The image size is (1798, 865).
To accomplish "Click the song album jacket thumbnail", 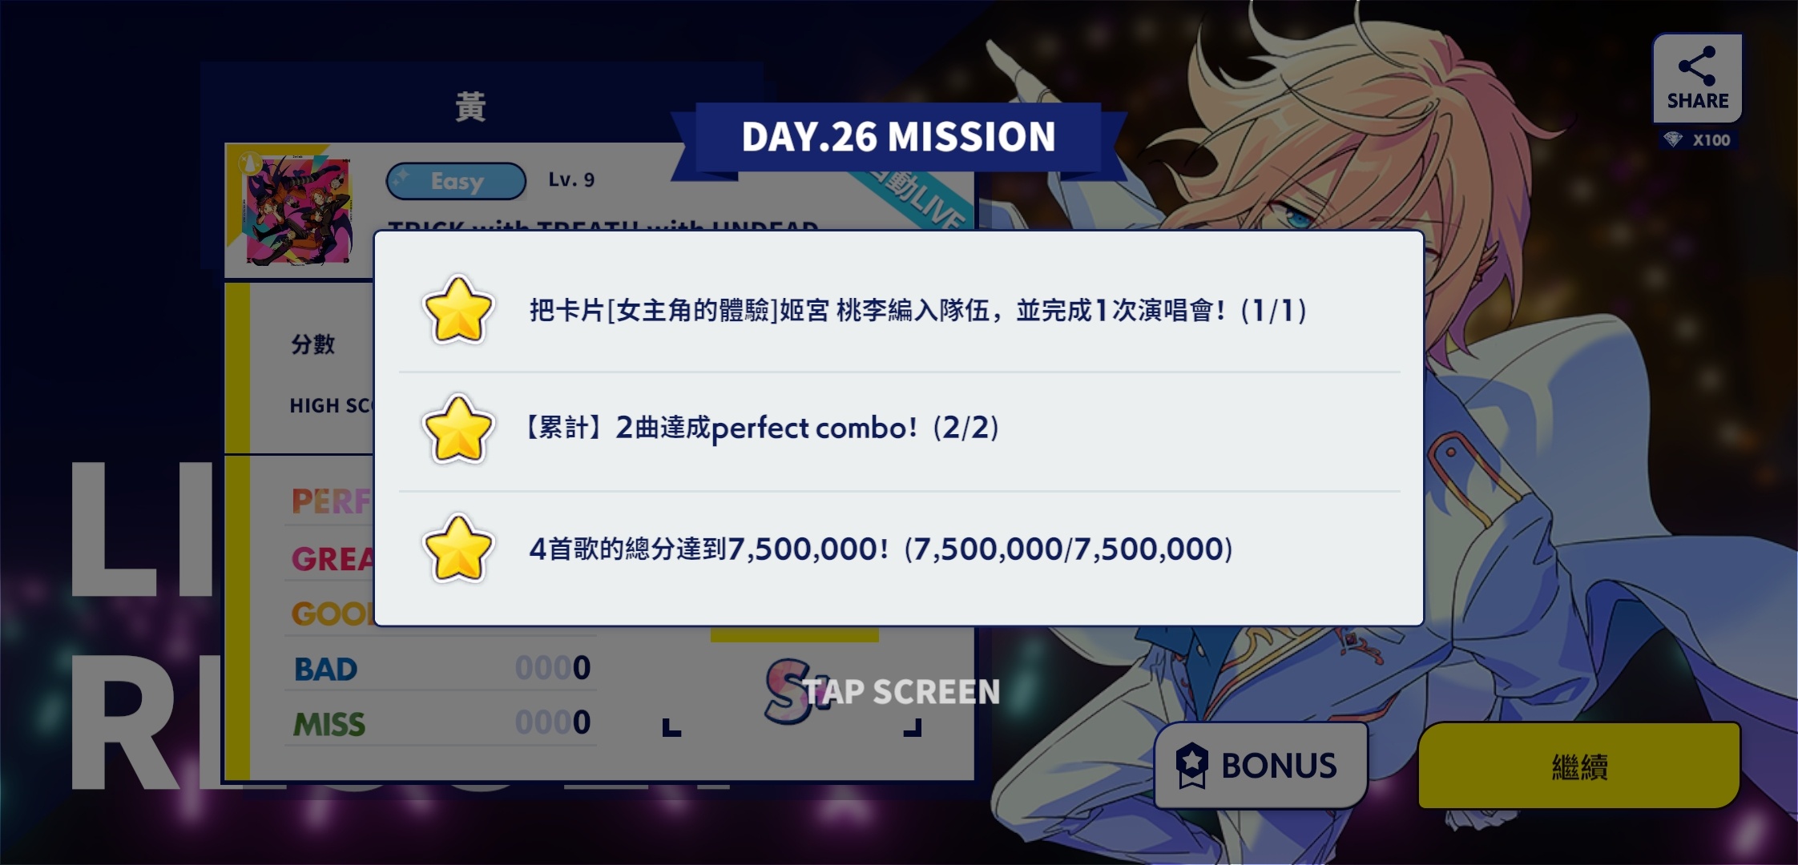I will click(x=298, y=211).
